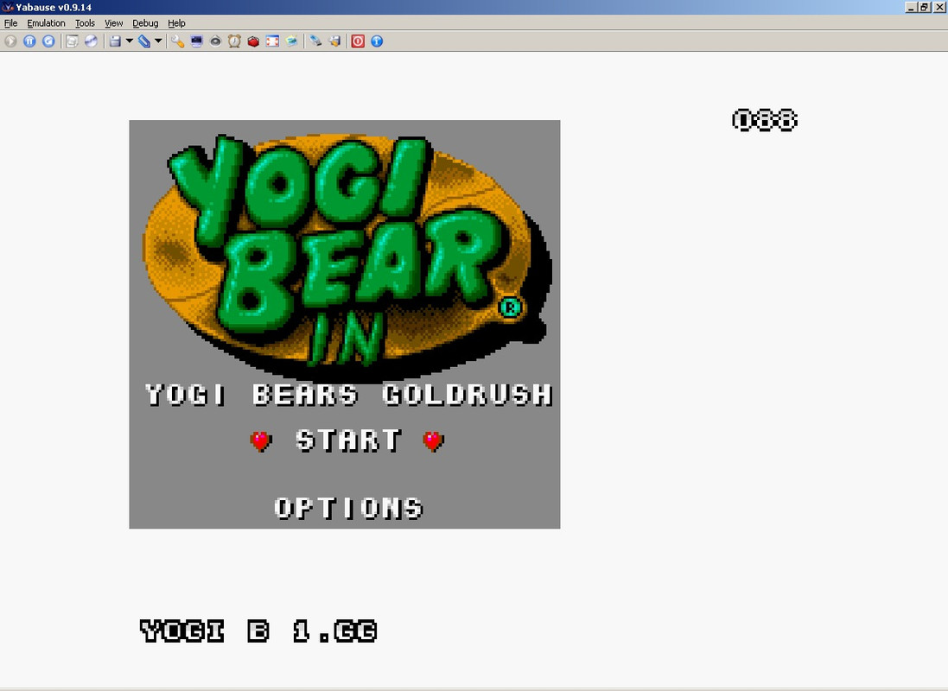Select OPTIONS on the game title screen
The image size is (948, 691).
click(348, 509)
